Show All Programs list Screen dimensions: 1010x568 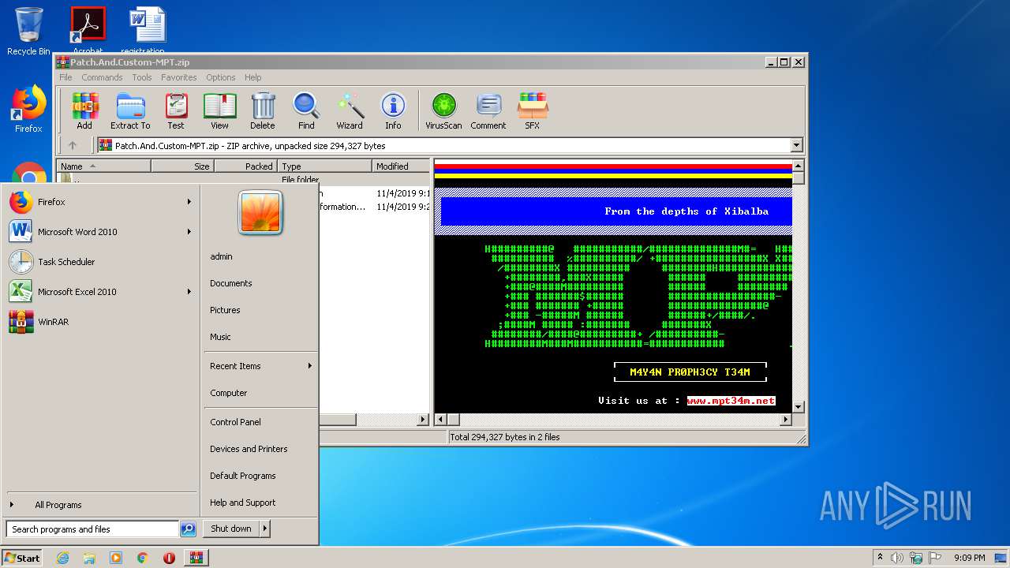coord(100,505)
